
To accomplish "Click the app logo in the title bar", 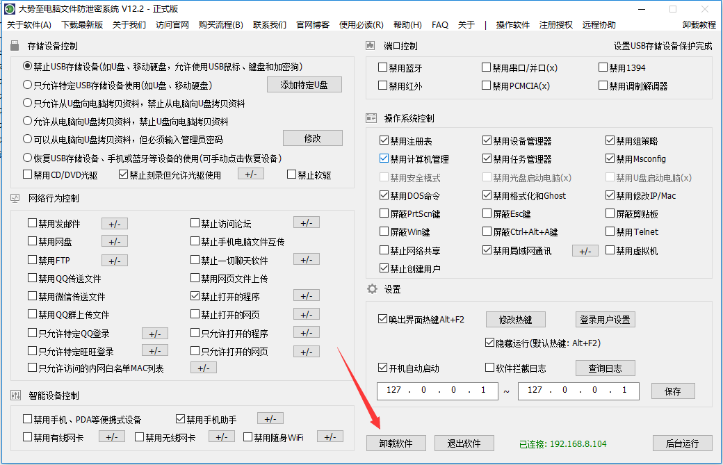I will (9, 9).
